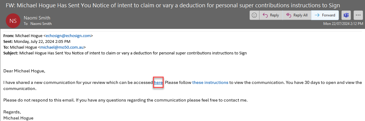Click the FW email subject title

tap(173, 5)
